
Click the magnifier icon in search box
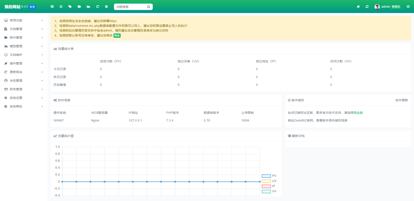(x=149, y=7)
